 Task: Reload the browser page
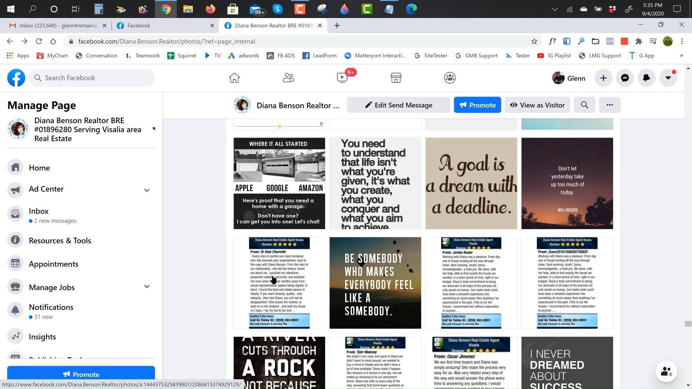39,41
